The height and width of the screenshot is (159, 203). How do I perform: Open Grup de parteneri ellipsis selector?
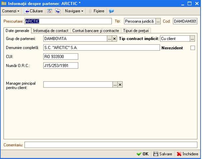point(110,39)
